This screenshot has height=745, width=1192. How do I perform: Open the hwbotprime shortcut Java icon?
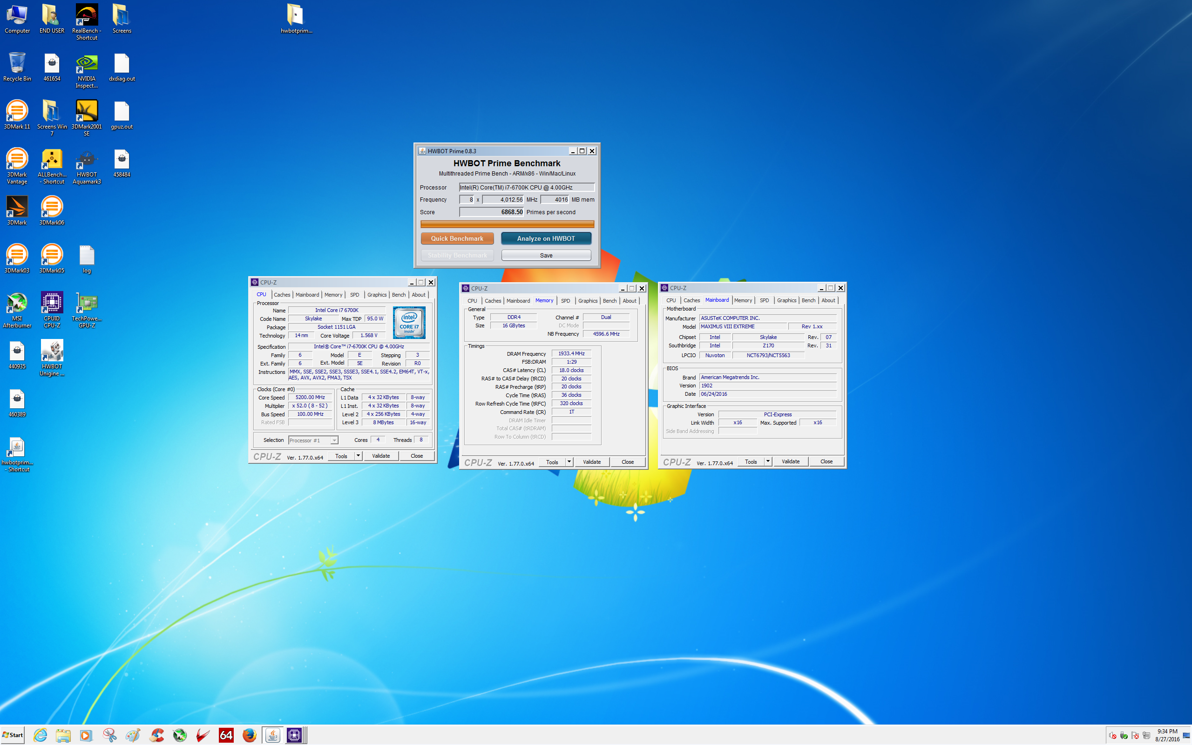pos(17,454)
